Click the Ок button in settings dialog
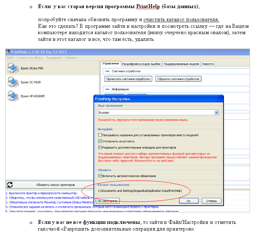The width and height of the screenshot is (256, 239). point(189,201)
